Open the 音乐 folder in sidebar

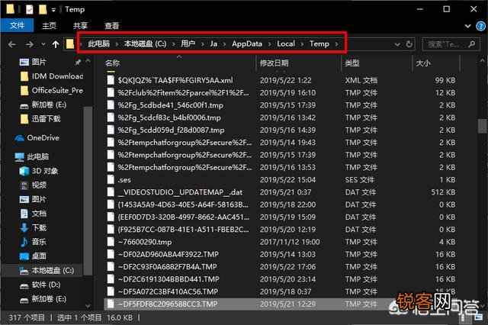[x=34, y=242]
